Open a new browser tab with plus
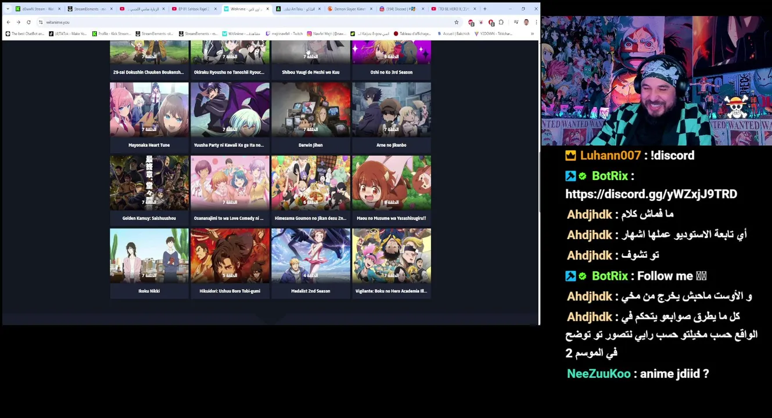This screenshot has height=418, width=772. tap(484, 9)
